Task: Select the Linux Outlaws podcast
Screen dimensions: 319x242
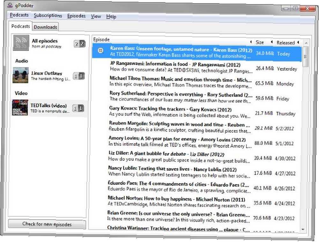Action: point(49,76)
